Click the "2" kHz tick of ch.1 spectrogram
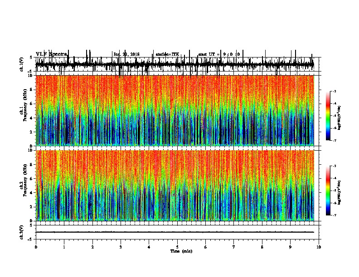Viewport: 359px width, 277px height. [x=32, y=132]
